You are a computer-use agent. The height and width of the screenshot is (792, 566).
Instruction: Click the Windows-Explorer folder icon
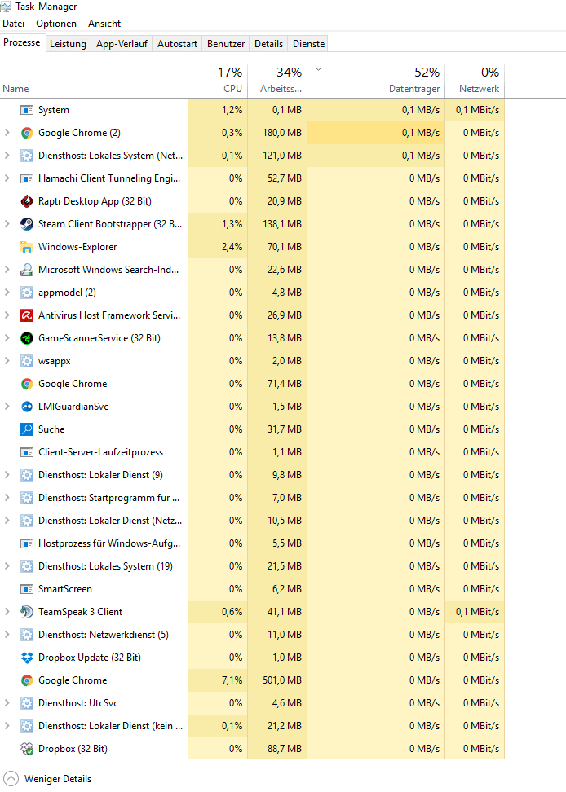(27, 247)
